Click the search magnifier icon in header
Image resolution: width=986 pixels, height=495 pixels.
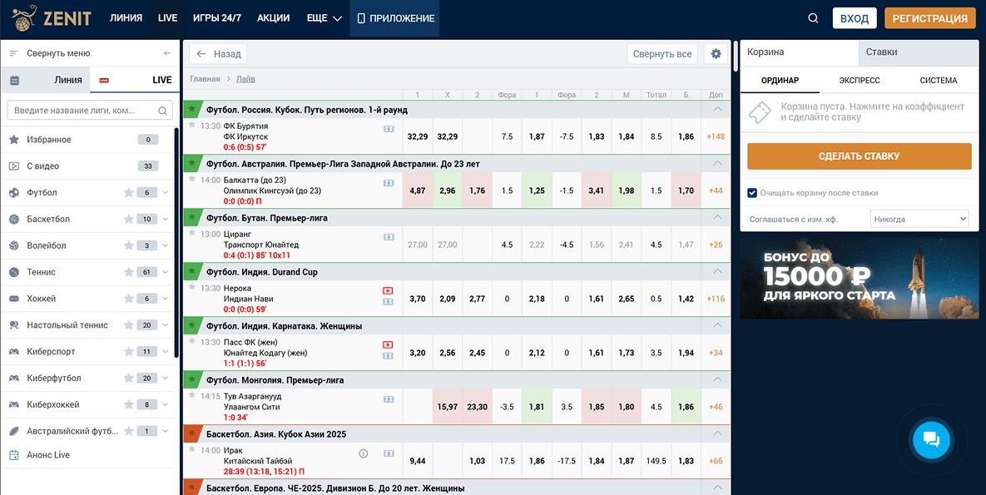click(813, 18)
